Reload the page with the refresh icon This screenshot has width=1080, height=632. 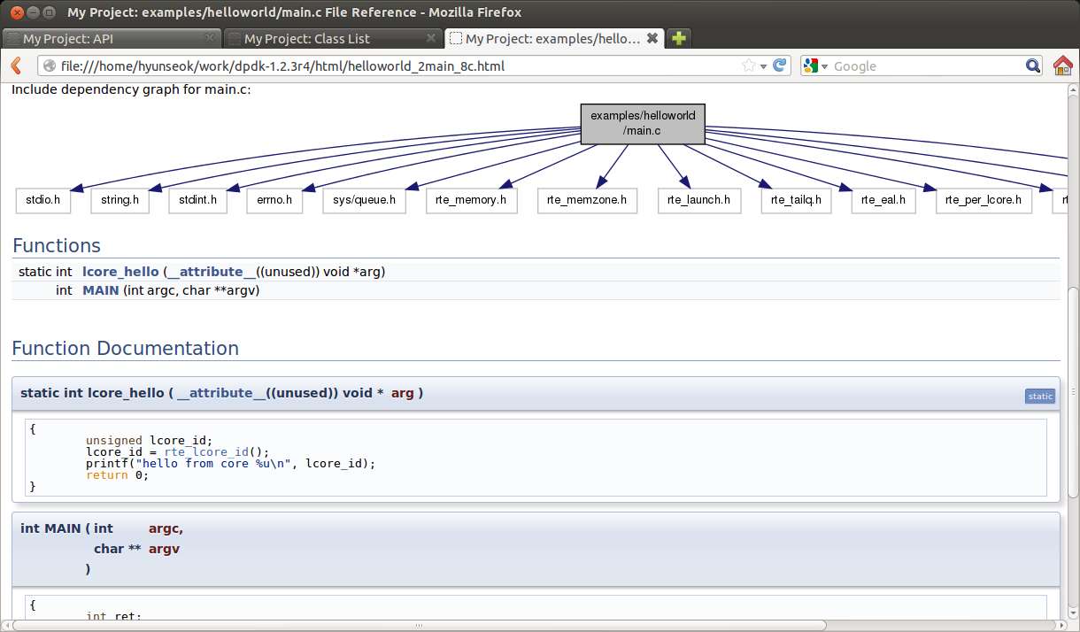click(x=780, y=66)
